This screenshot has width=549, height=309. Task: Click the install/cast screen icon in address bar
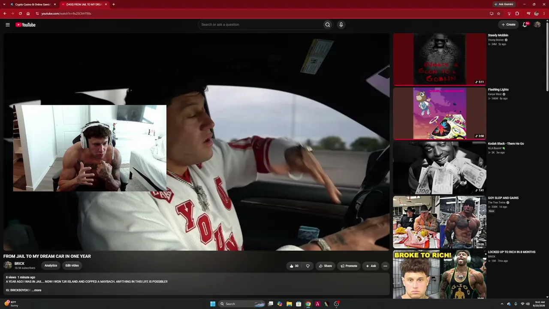coord(492,13)
